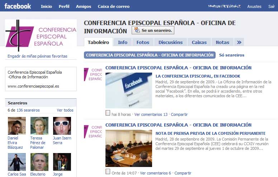Open Axustes settings menu
Screen dimensions: 278x177
(x=254, y=6)
